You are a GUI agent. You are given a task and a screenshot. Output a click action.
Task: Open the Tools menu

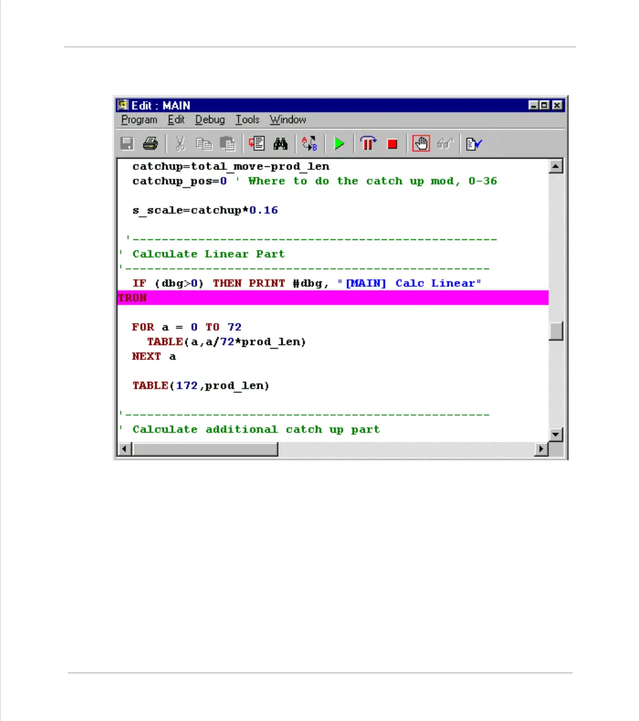coord(248,120)
